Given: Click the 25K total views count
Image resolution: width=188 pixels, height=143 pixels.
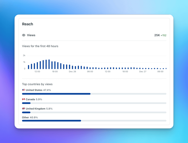Looking at the screenshot, I should tap(157, 35).
